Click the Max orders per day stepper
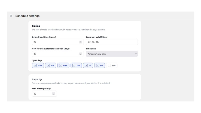Viewport: 201px width, 113px height. tap(54, 94)
